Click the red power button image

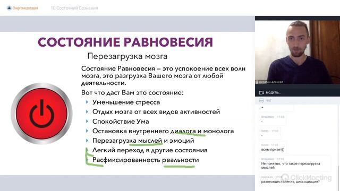click(41, 114)
